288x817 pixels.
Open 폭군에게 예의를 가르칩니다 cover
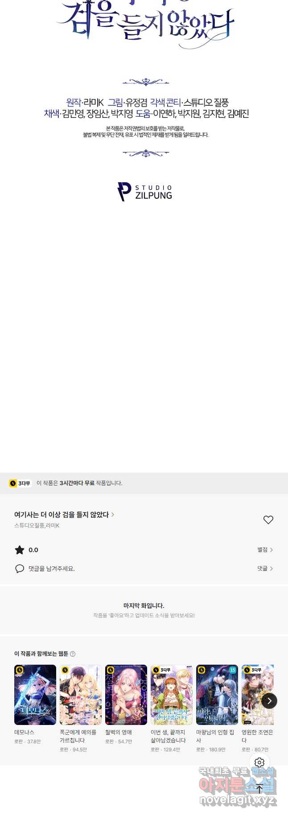click(x=81, y=695)
